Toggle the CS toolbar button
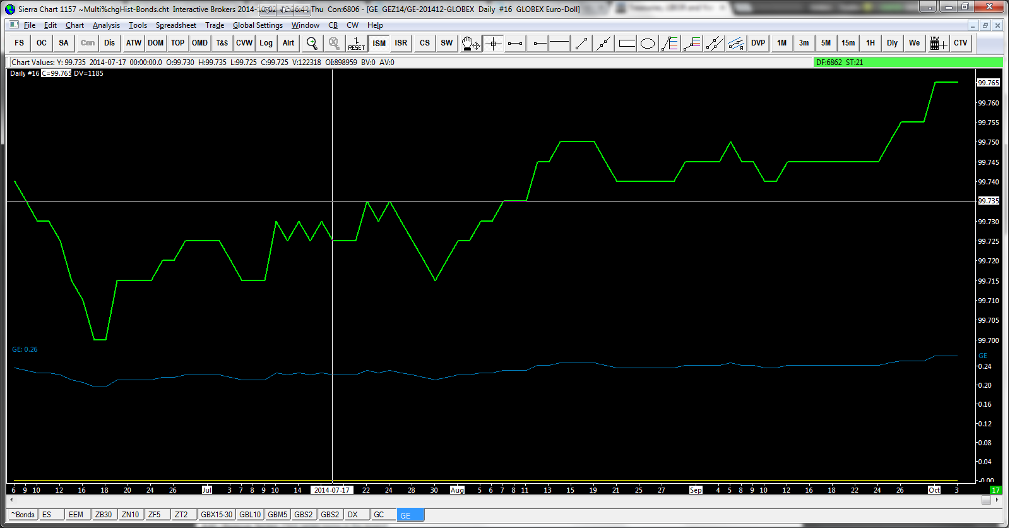 pos(425,43)
